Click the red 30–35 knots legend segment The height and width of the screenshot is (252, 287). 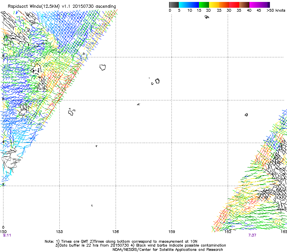(234, 5)
